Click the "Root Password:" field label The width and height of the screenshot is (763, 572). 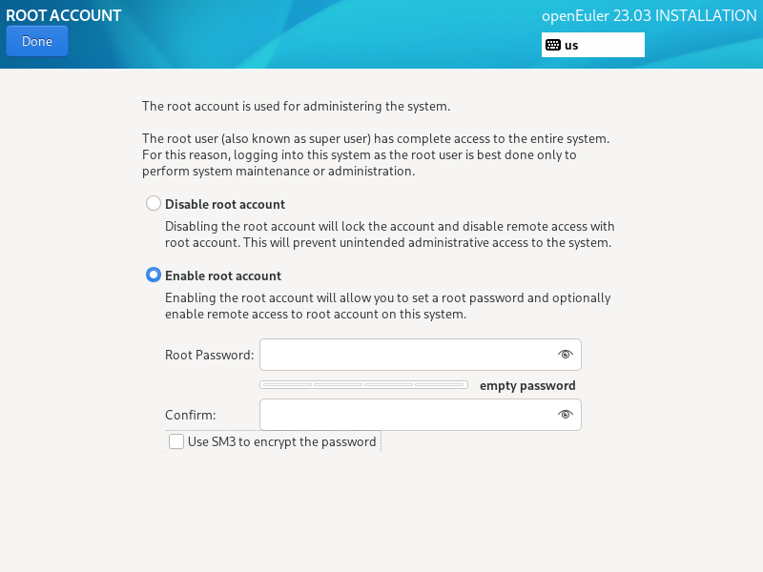point(210,355)
